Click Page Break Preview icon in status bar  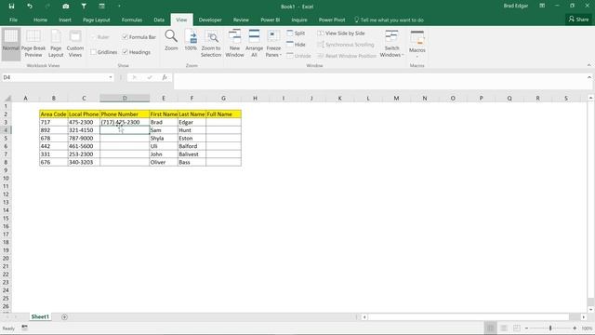[x=517, y=328]
